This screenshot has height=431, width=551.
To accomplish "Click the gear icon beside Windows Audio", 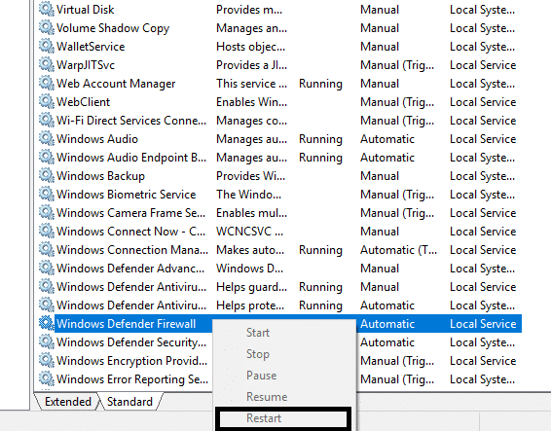I will point(46,139).
